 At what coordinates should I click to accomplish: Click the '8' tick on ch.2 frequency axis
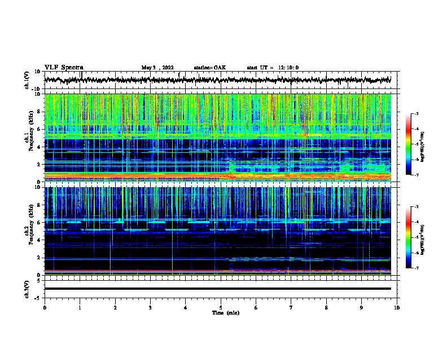39,205
